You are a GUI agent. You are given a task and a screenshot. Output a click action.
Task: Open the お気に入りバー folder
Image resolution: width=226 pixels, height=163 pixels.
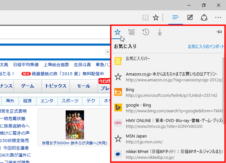click(x=137, y=59)
